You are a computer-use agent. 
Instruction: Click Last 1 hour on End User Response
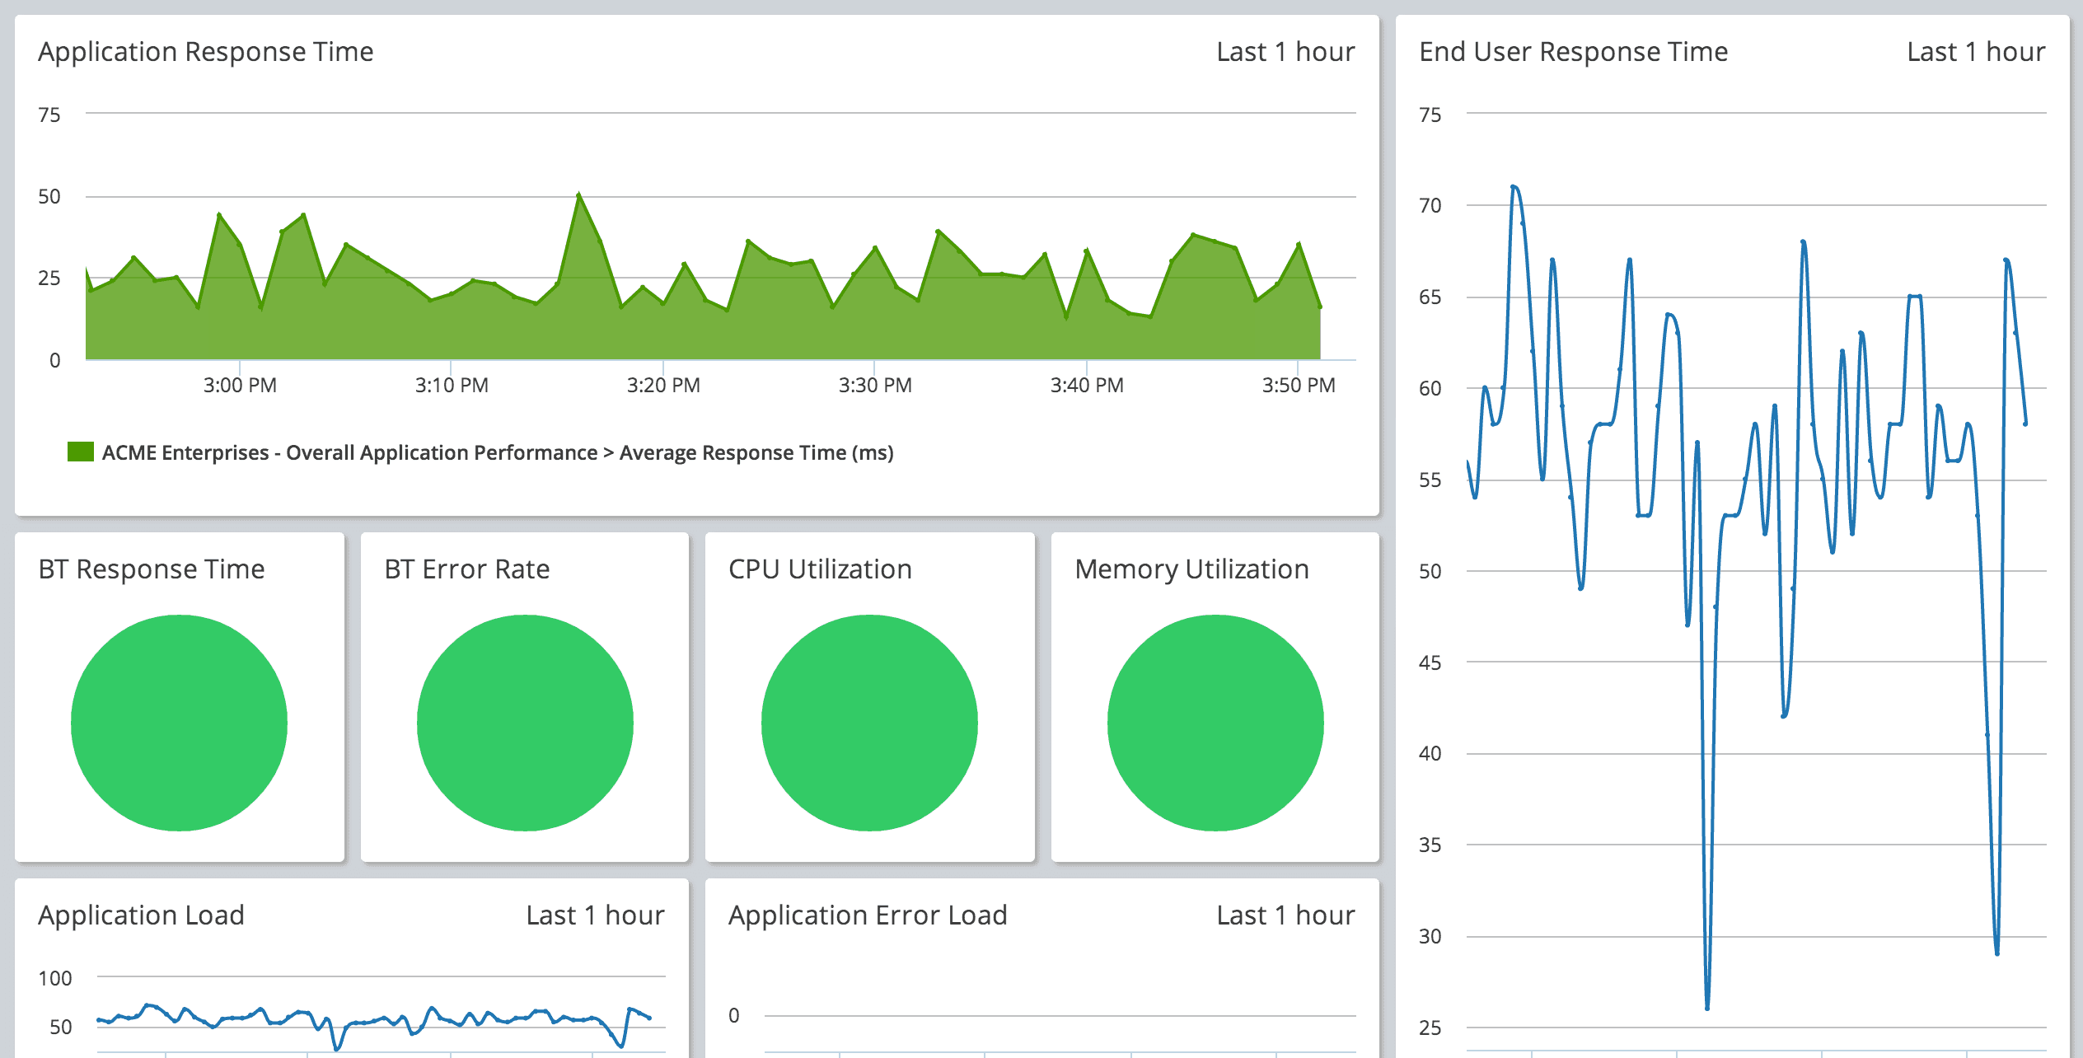(x=1976, y=52)
